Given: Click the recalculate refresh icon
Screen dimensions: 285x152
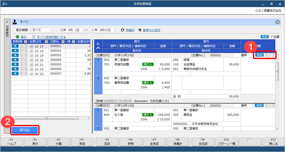Looking at the screenshot, I should click(122, 30).
